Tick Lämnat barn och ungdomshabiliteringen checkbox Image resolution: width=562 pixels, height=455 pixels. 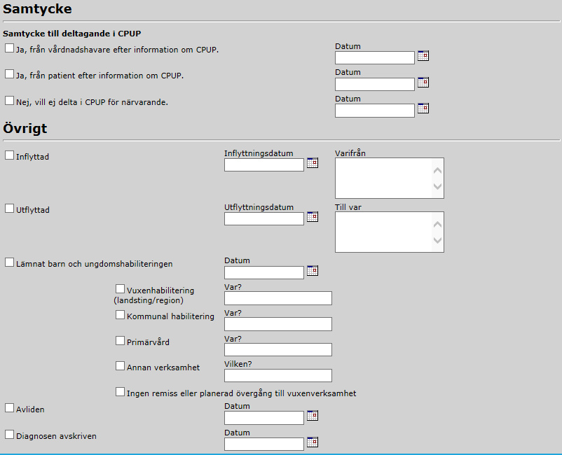coord(9,262)
